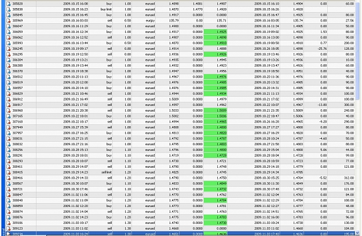362x236 pixels.
Task: Click the open time '2009.10.21 20:38'
Action: pyautogui.click(x=75, y=110)
